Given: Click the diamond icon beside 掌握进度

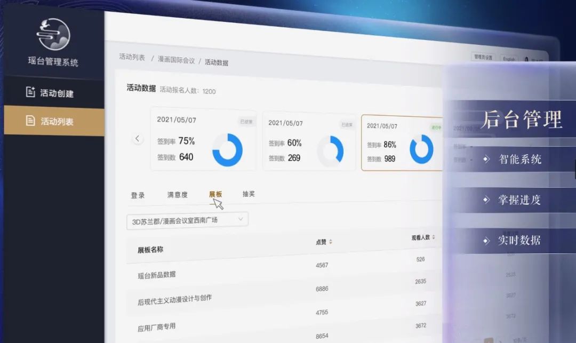Looking at the screenshot, I should [486, 200].
